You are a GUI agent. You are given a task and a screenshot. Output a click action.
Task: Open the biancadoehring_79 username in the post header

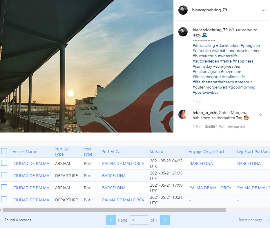pos(210,10)
